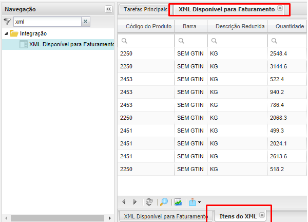
Task: Select the row with quantity 518.2
Action: [212, 169]
